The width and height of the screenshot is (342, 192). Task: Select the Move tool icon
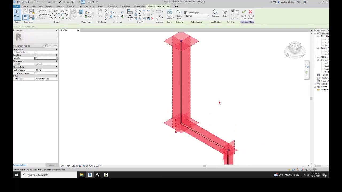point(130,17)
